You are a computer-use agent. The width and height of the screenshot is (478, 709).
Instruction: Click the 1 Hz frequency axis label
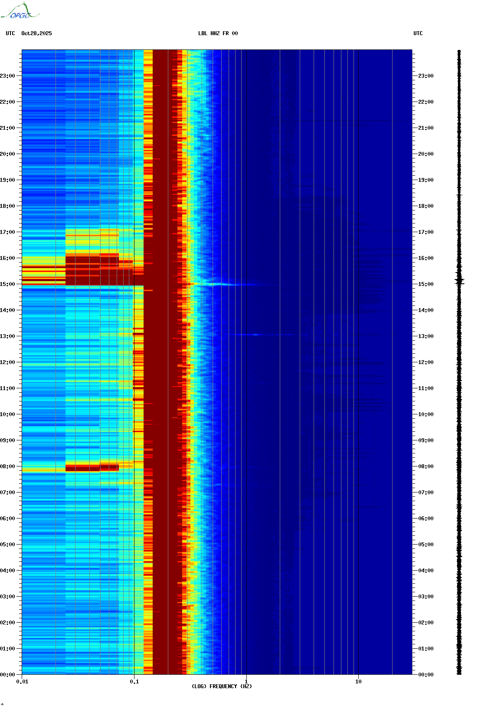[246, 682]
